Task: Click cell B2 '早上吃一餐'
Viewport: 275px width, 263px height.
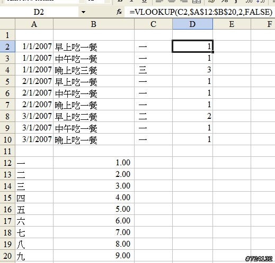Action: [x=94, y=46]
